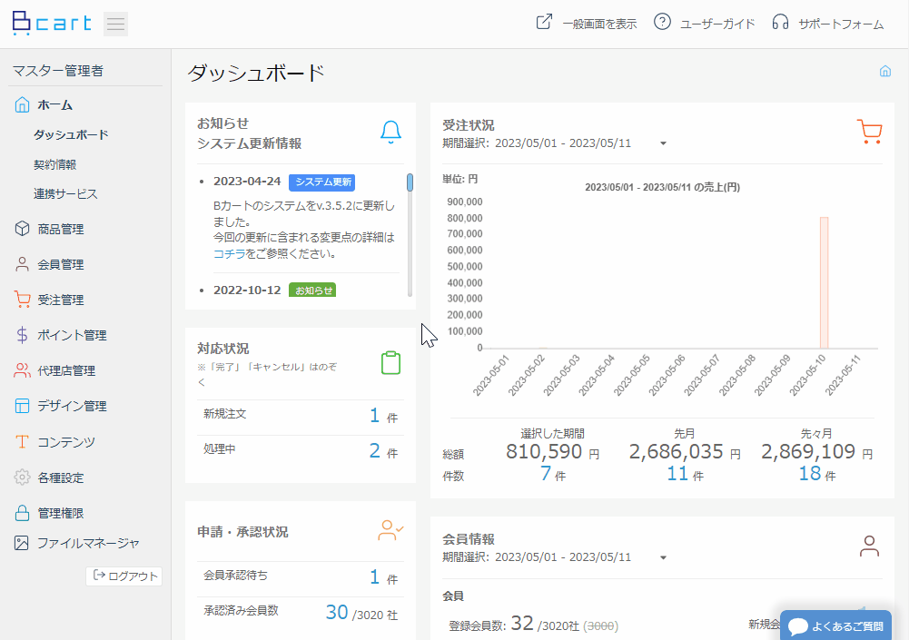Click the external link icon for 一般画面を表示
909x640 pixels.
tap(544, 22)
